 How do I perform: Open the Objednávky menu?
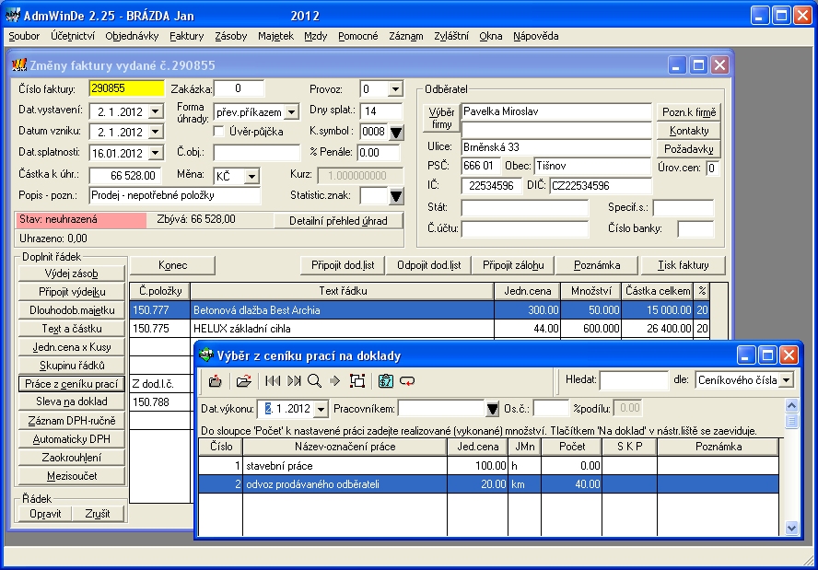coord(132,36)
